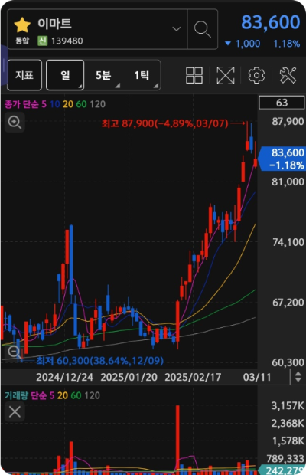Click the 03/11 date label
The width and height of the screenshot is (306, 475).
coord(257,377)
